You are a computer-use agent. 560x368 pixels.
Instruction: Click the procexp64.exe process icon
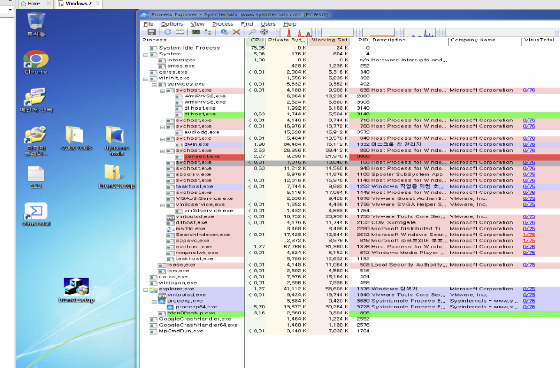[x=171, y=307]
